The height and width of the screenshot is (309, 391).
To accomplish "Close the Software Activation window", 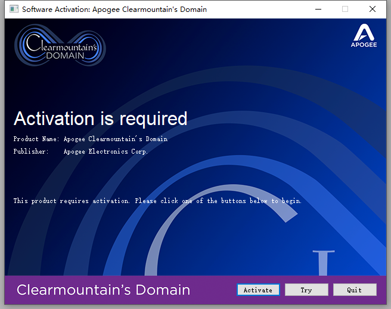I will tap(373, 9).
